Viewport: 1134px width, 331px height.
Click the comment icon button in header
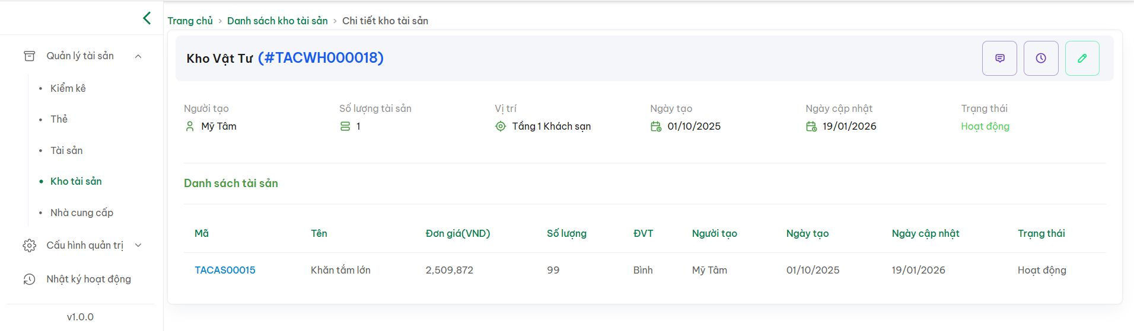[x=999, y=58]
